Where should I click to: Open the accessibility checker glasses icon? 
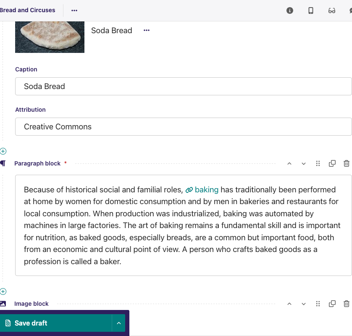[x=332, y=10]
